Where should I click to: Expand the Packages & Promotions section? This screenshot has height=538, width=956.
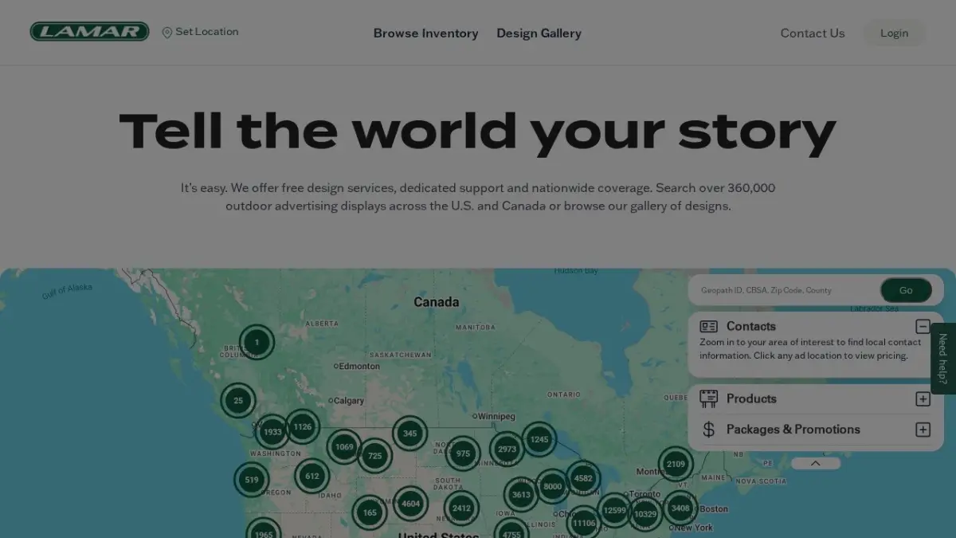(x=923, y=430)
